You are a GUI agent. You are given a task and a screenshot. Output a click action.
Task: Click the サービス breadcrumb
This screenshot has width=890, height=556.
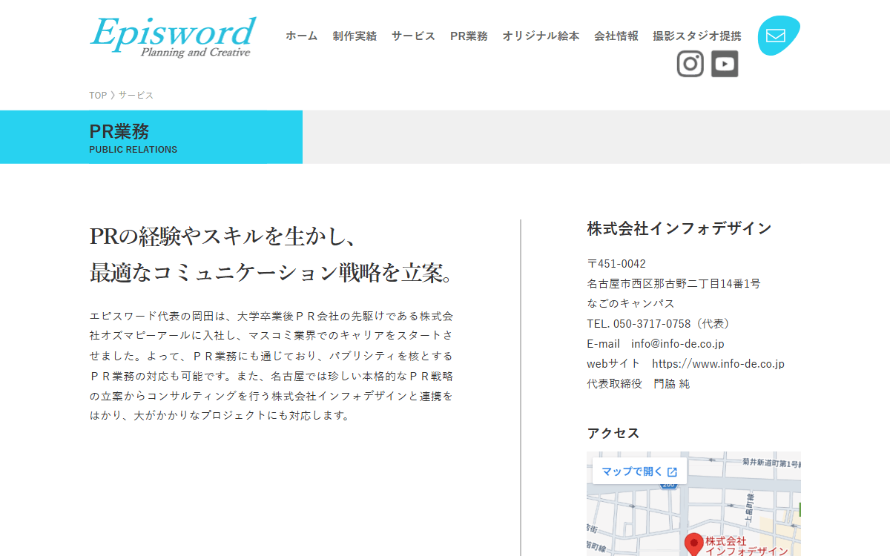tap(136, 95)
